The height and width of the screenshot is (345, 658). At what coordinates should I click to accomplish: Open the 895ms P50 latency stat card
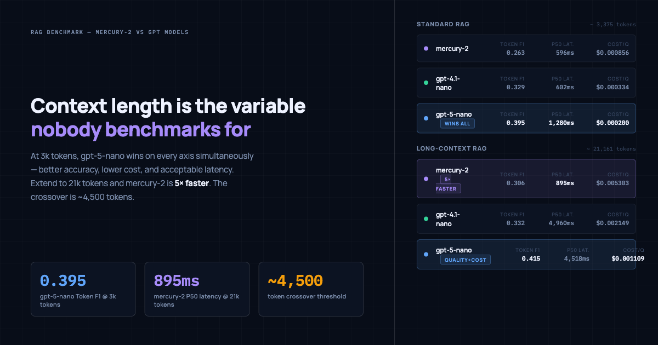click(197, 289)
